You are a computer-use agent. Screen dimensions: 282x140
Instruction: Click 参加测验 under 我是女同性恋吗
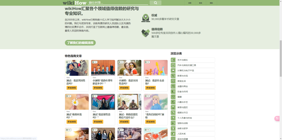pos(124,88)
